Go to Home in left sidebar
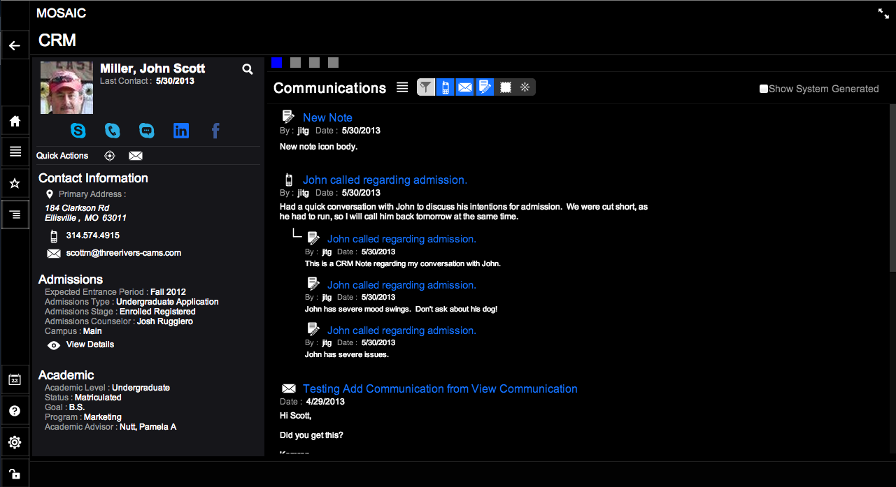 point(15,121)
